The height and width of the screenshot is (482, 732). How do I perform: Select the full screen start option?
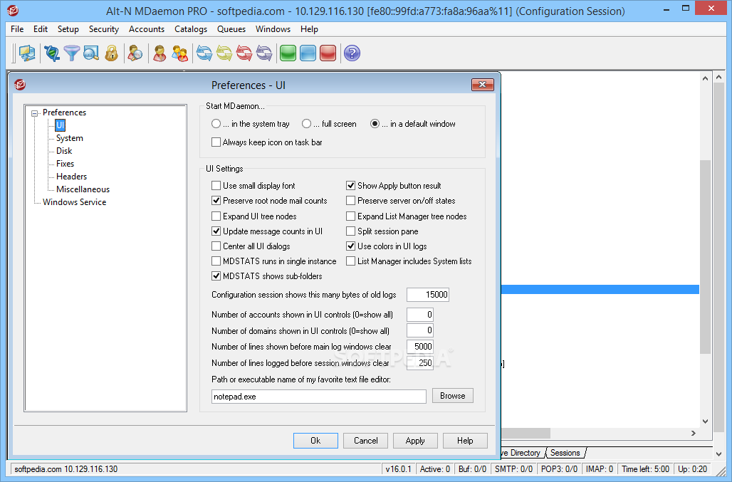(306, 124)
